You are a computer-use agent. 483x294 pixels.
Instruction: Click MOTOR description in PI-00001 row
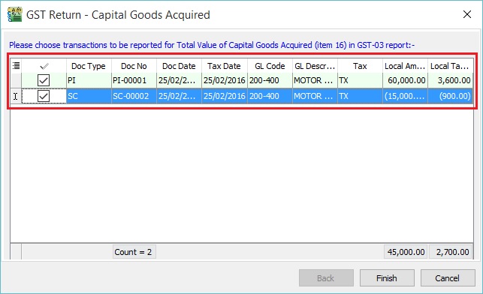pyautogui.click(x=315, y=80)
